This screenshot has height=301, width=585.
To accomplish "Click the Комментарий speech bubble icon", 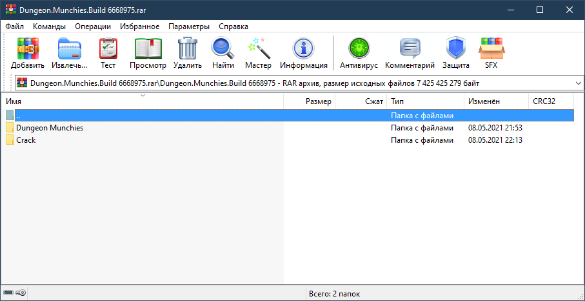I will point(410,48).
